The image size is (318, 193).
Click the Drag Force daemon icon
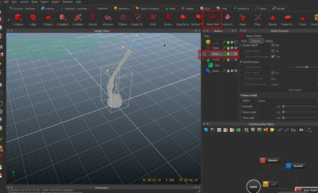pyautogui.click(x=183, y=18)
